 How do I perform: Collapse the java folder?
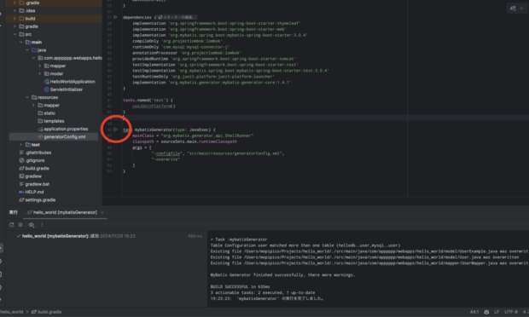(x=27, y=50)
